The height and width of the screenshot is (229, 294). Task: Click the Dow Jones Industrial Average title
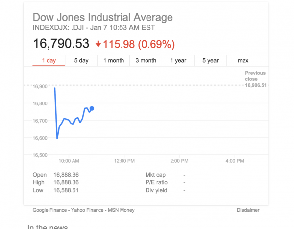click(x=102, y=18)
